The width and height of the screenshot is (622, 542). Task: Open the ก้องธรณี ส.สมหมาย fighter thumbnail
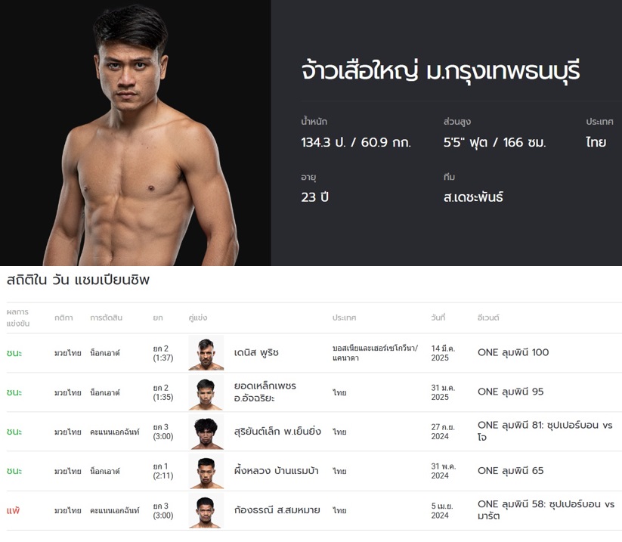(206, 510)
